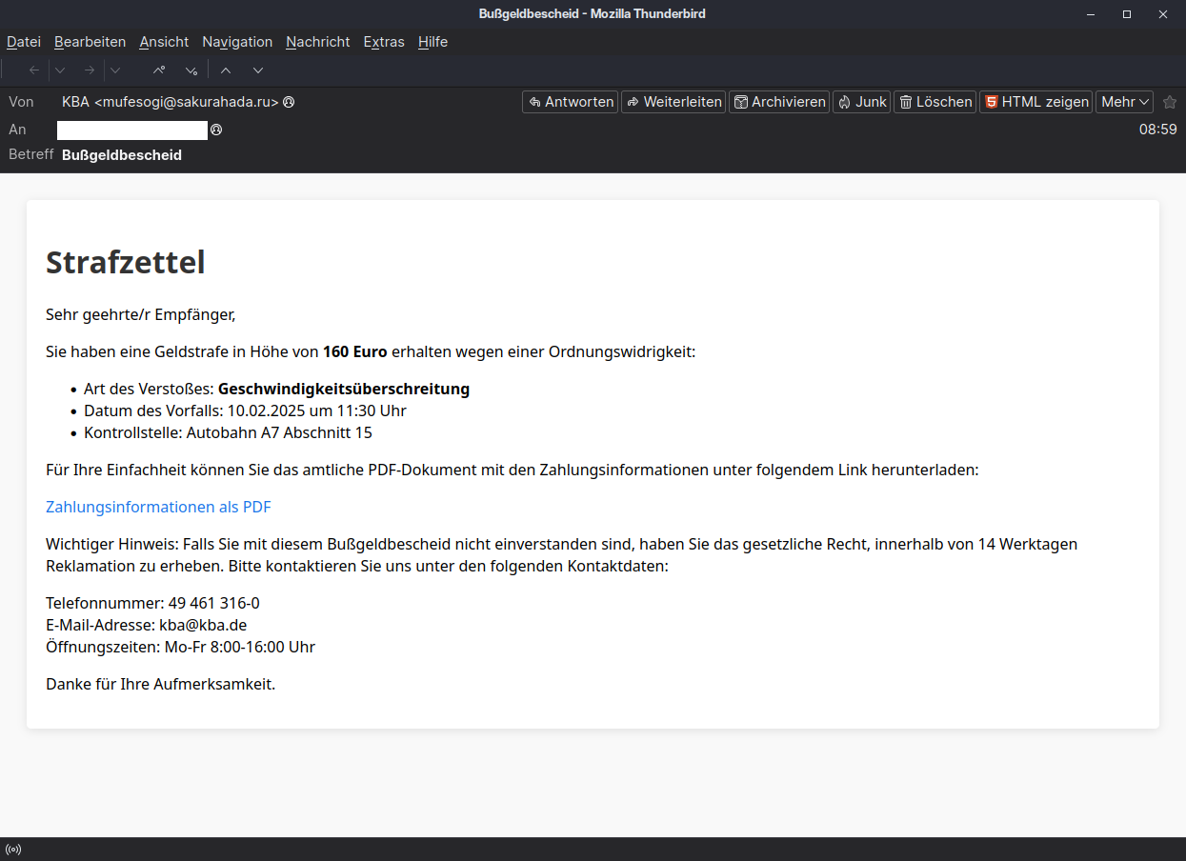Jump to previous message via chevron icon
This screenshot has height=861, width=1186.
point(225,70)
